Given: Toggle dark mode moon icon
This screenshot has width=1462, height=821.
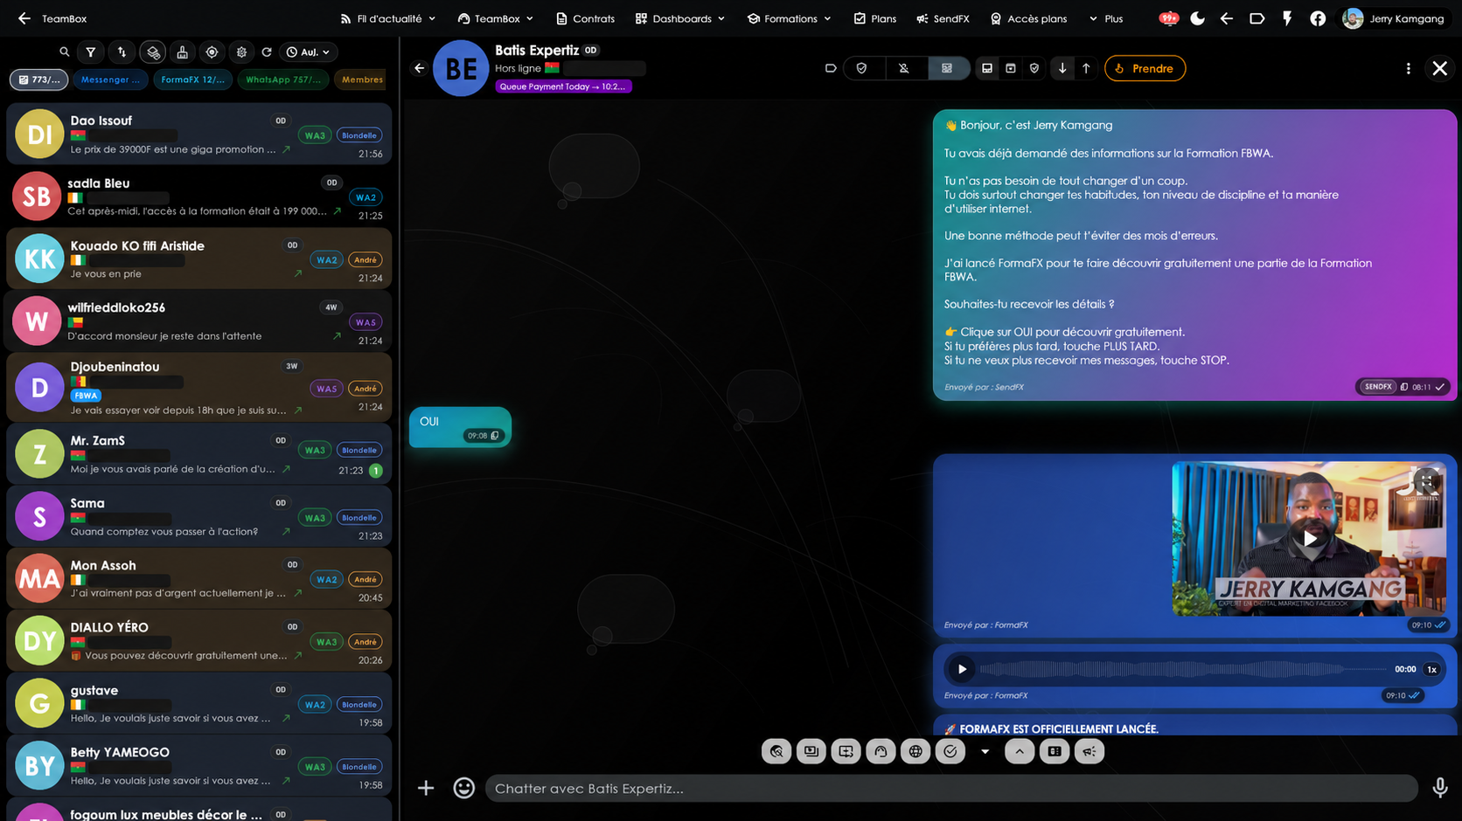Looking at the screenshot, I should tap(1197, 18).
